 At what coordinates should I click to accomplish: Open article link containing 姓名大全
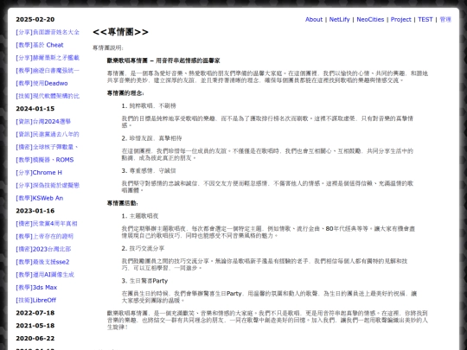pos(48,32)
